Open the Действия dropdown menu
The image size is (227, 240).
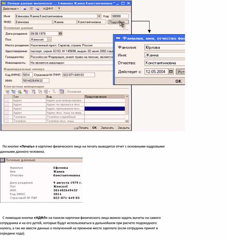11,9
